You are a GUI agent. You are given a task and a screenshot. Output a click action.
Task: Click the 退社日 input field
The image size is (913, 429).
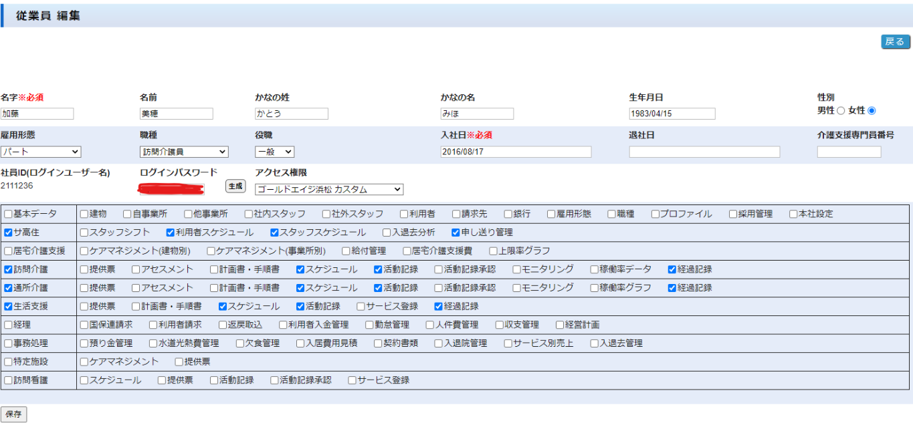[704, 152]
